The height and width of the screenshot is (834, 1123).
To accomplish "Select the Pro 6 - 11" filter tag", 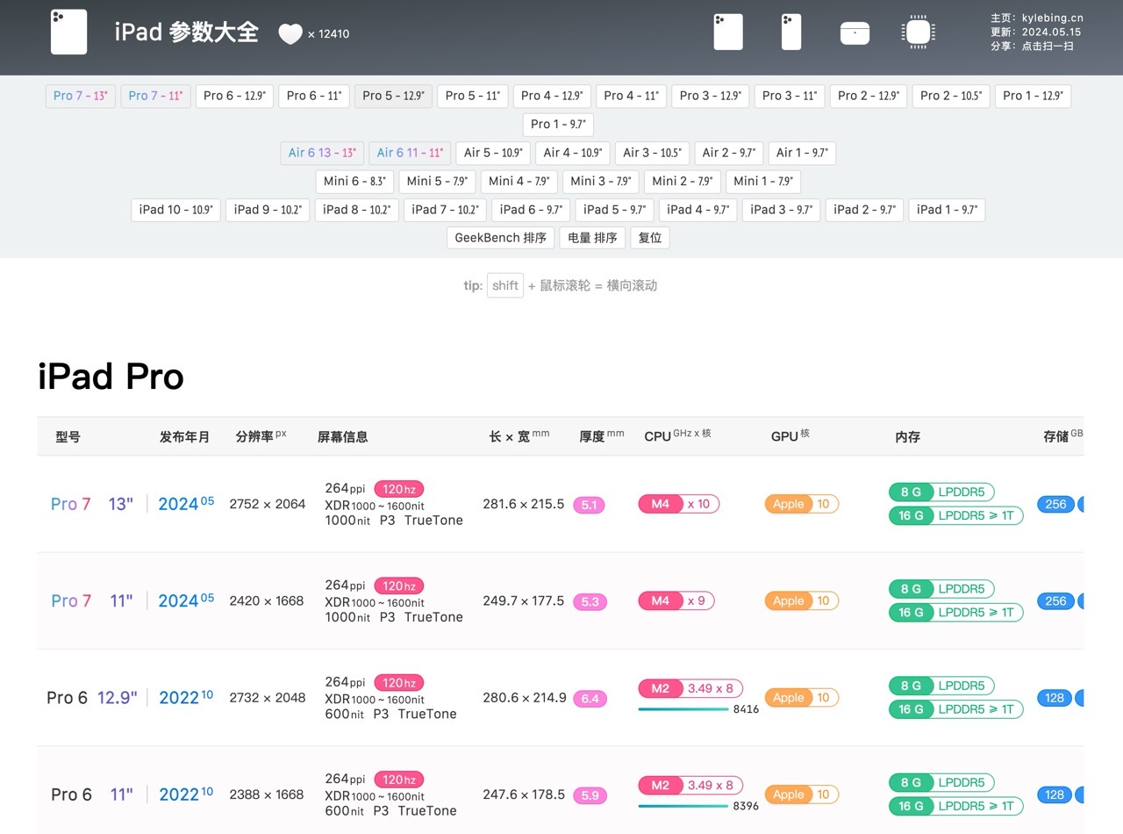I will point(314,96).
